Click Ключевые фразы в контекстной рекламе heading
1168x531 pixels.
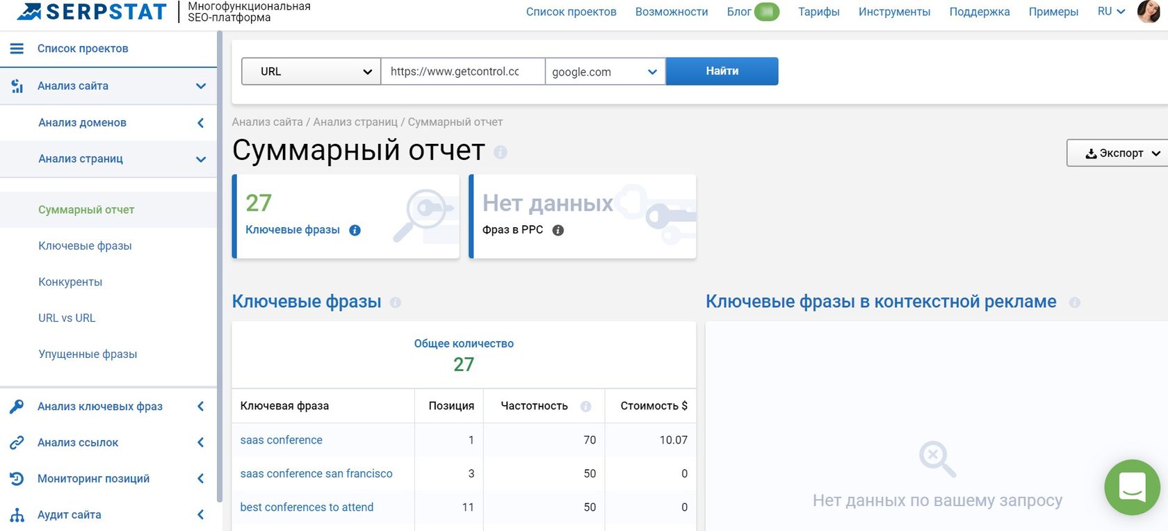(x=881, y=302)
